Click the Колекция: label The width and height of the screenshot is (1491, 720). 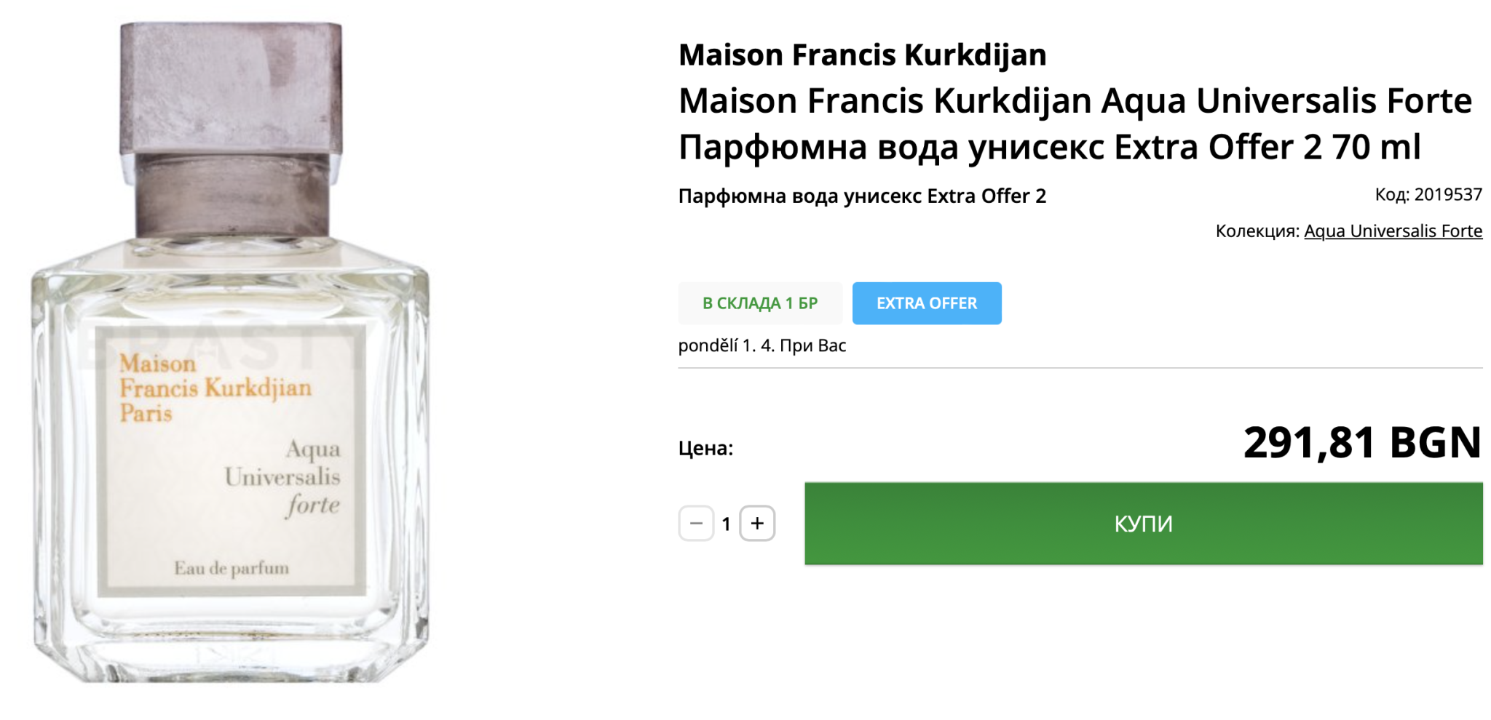click(1257, 231)
